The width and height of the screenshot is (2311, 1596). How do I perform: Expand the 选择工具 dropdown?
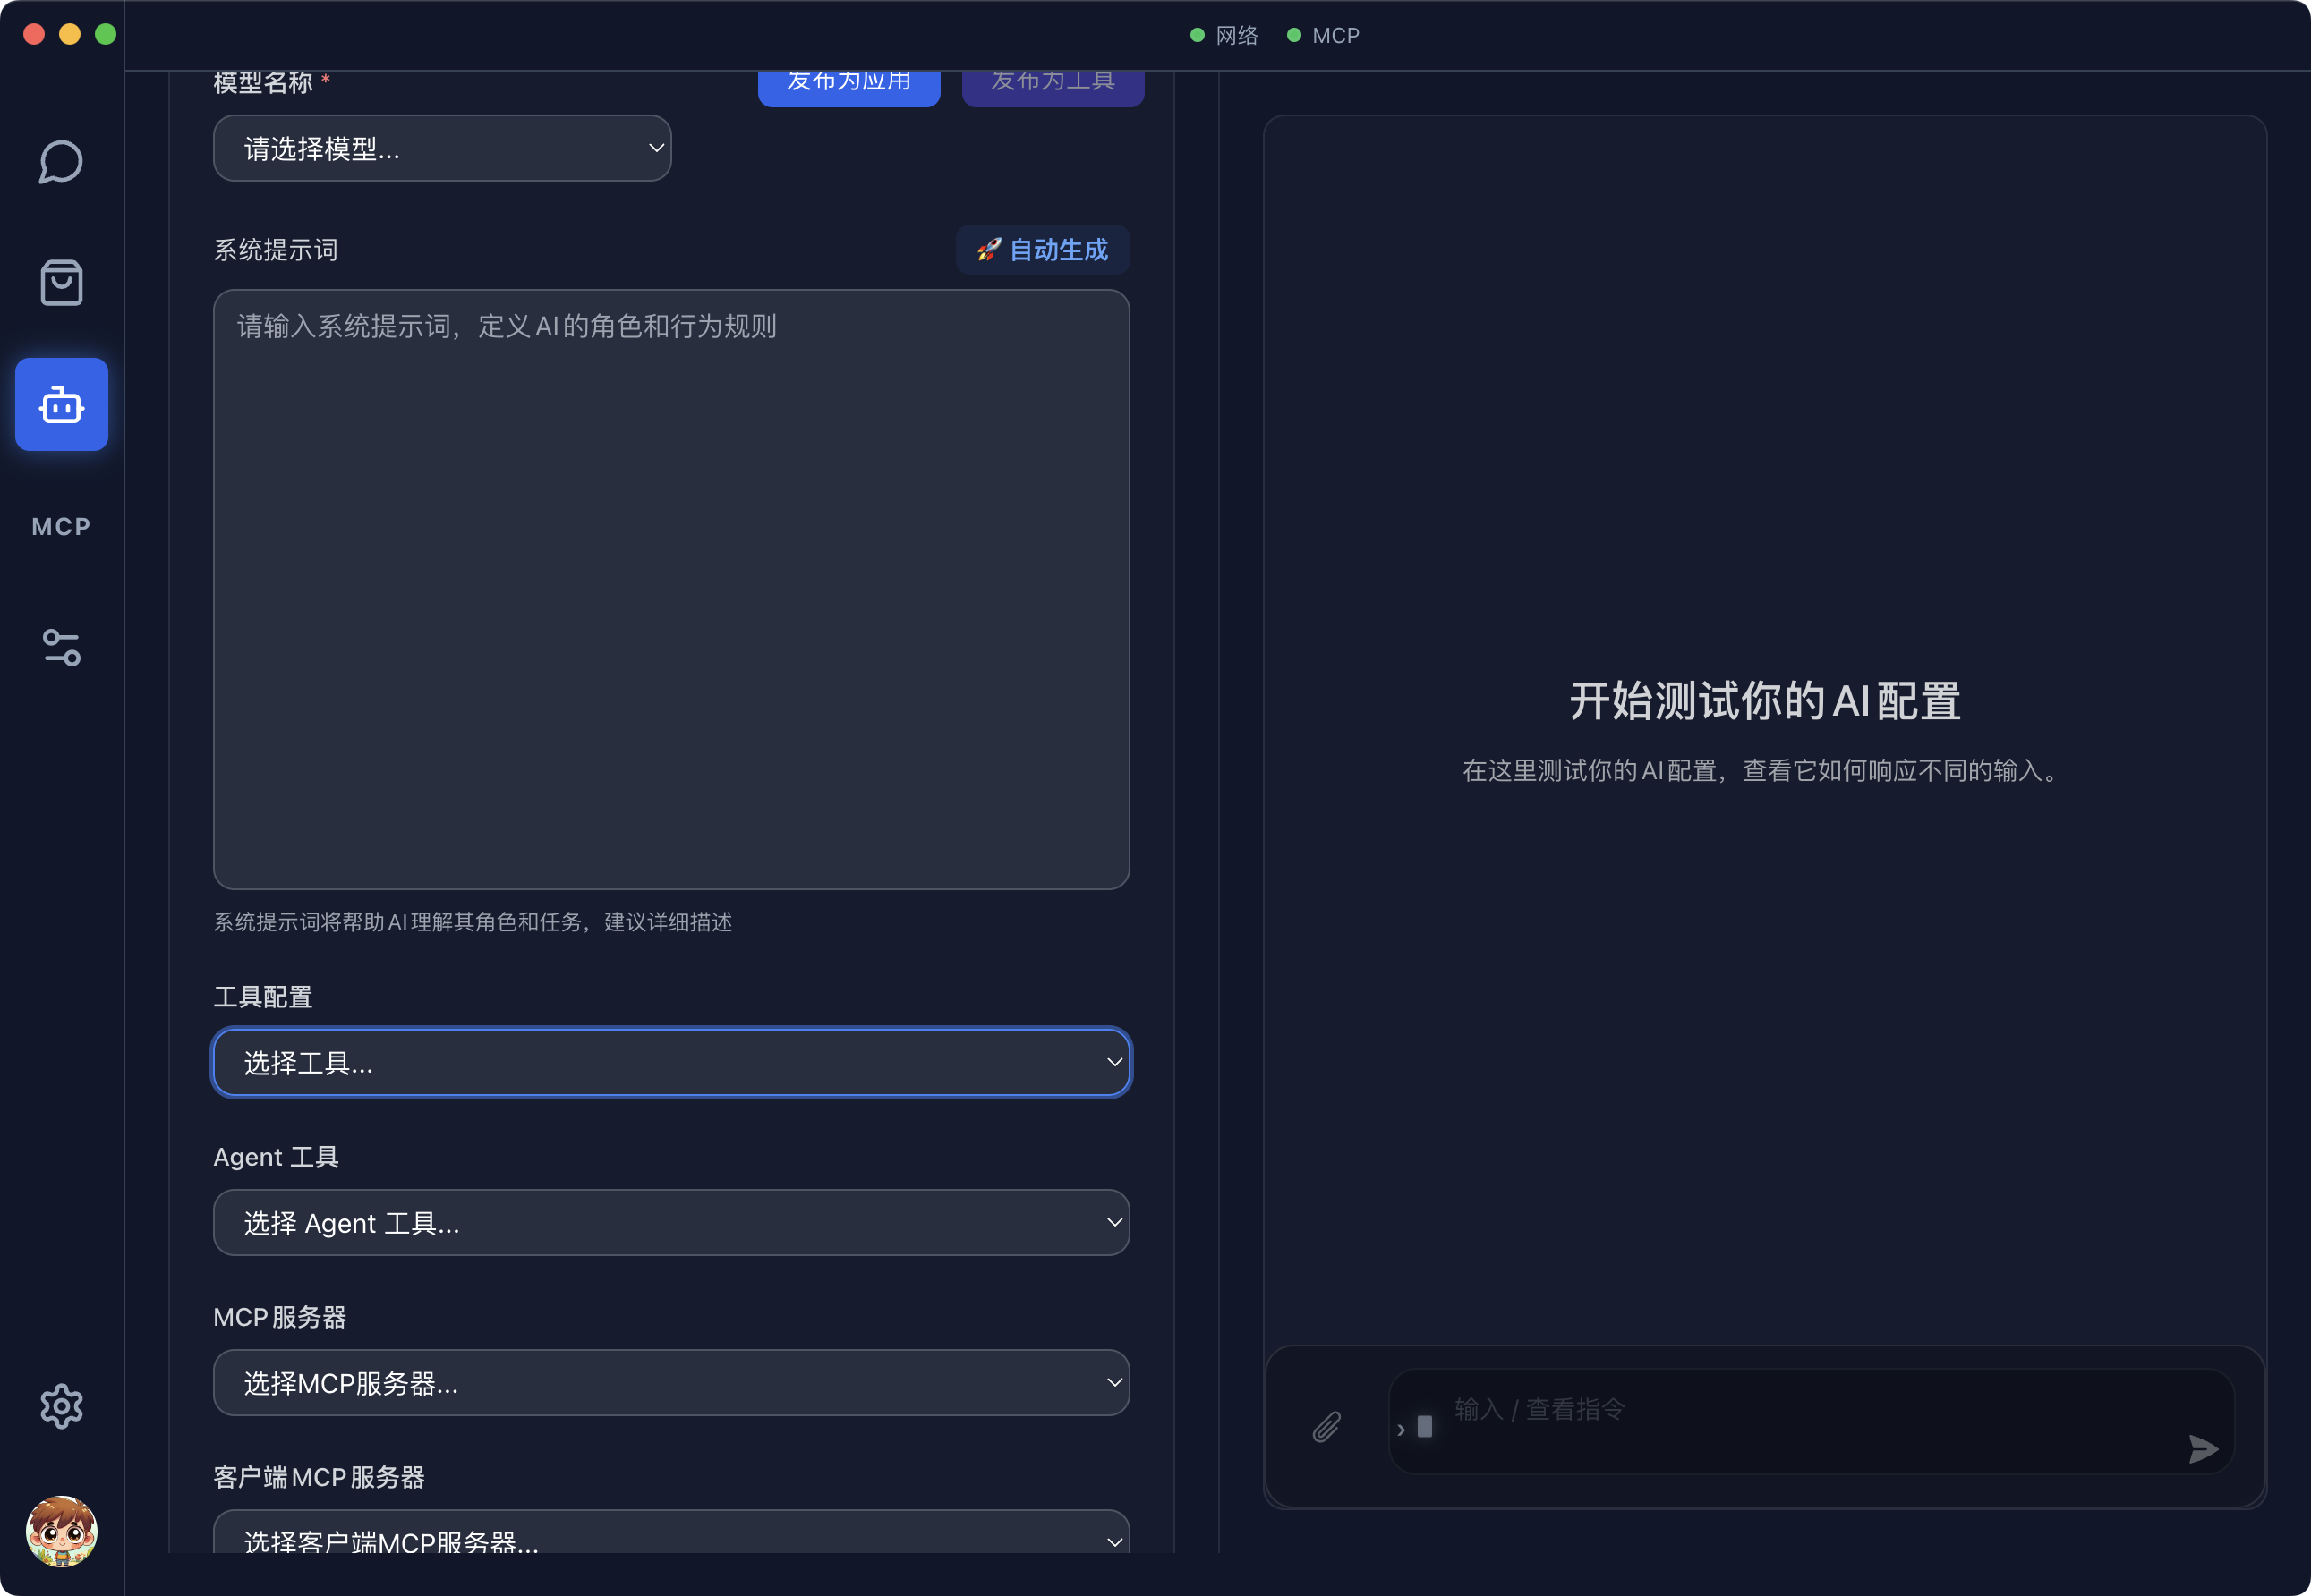coord(670,1063)
